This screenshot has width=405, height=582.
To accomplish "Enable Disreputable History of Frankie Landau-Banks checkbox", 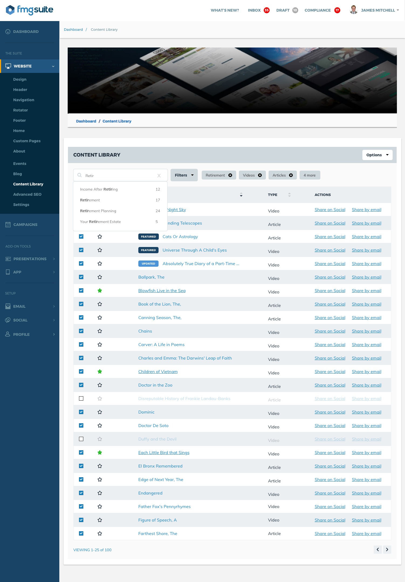I will [x=81, y=398].
